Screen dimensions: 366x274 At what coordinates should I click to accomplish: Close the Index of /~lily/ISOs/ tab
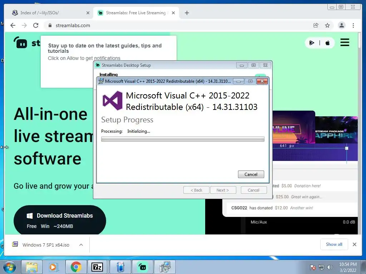88,13
